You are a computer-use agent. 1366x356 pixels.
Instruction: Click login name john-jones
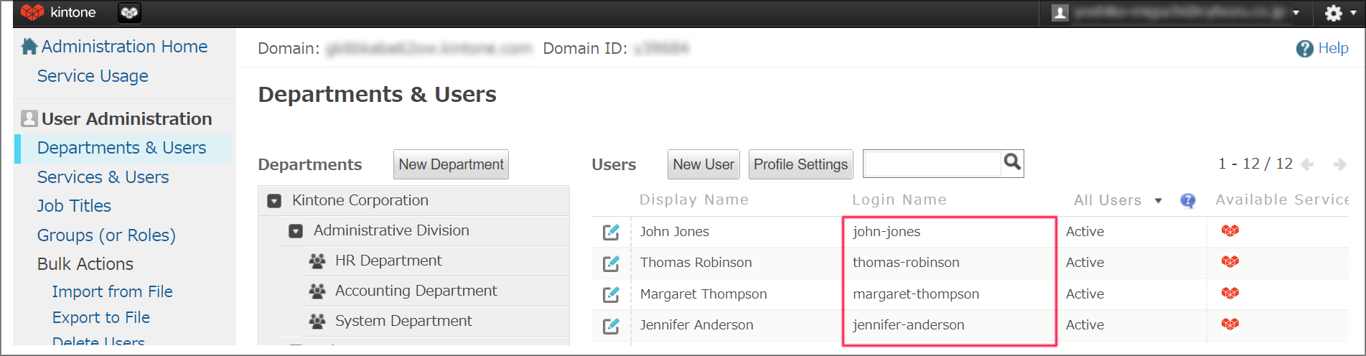[887, 232]
